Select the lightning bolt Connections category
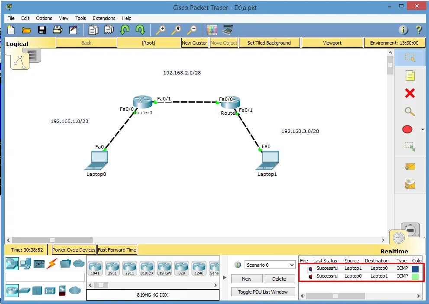 pyautogui.click(x=52, y=263)
